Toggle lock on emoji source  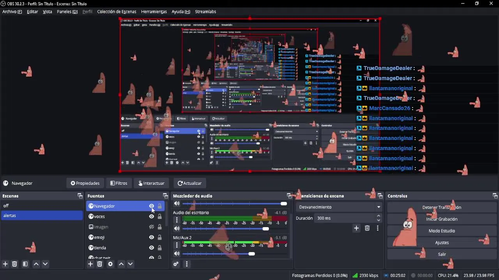point(159,237)
